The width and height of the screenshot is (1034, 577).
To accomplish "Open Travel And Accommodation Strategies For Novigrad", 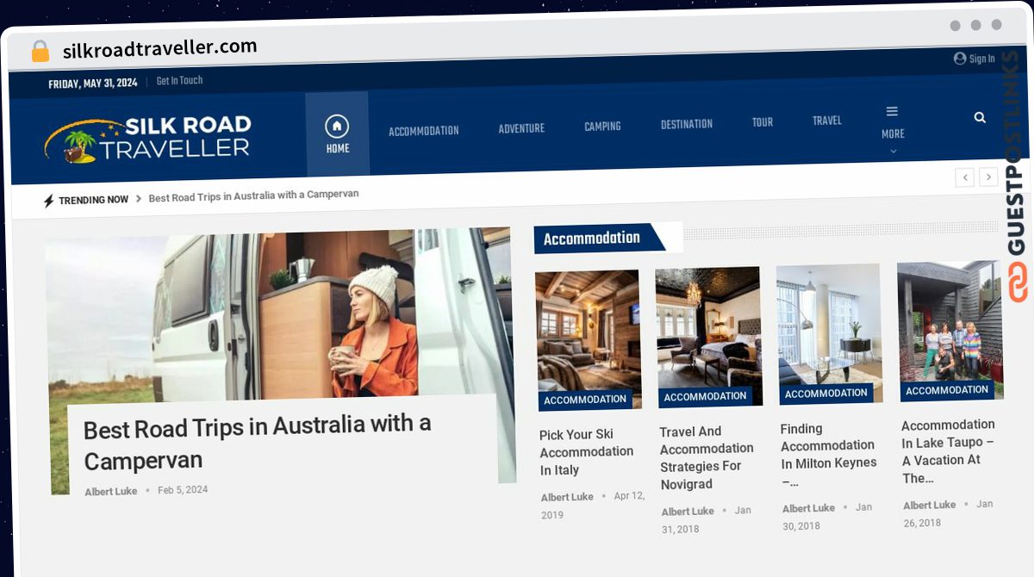I will [x=707, y=457].
